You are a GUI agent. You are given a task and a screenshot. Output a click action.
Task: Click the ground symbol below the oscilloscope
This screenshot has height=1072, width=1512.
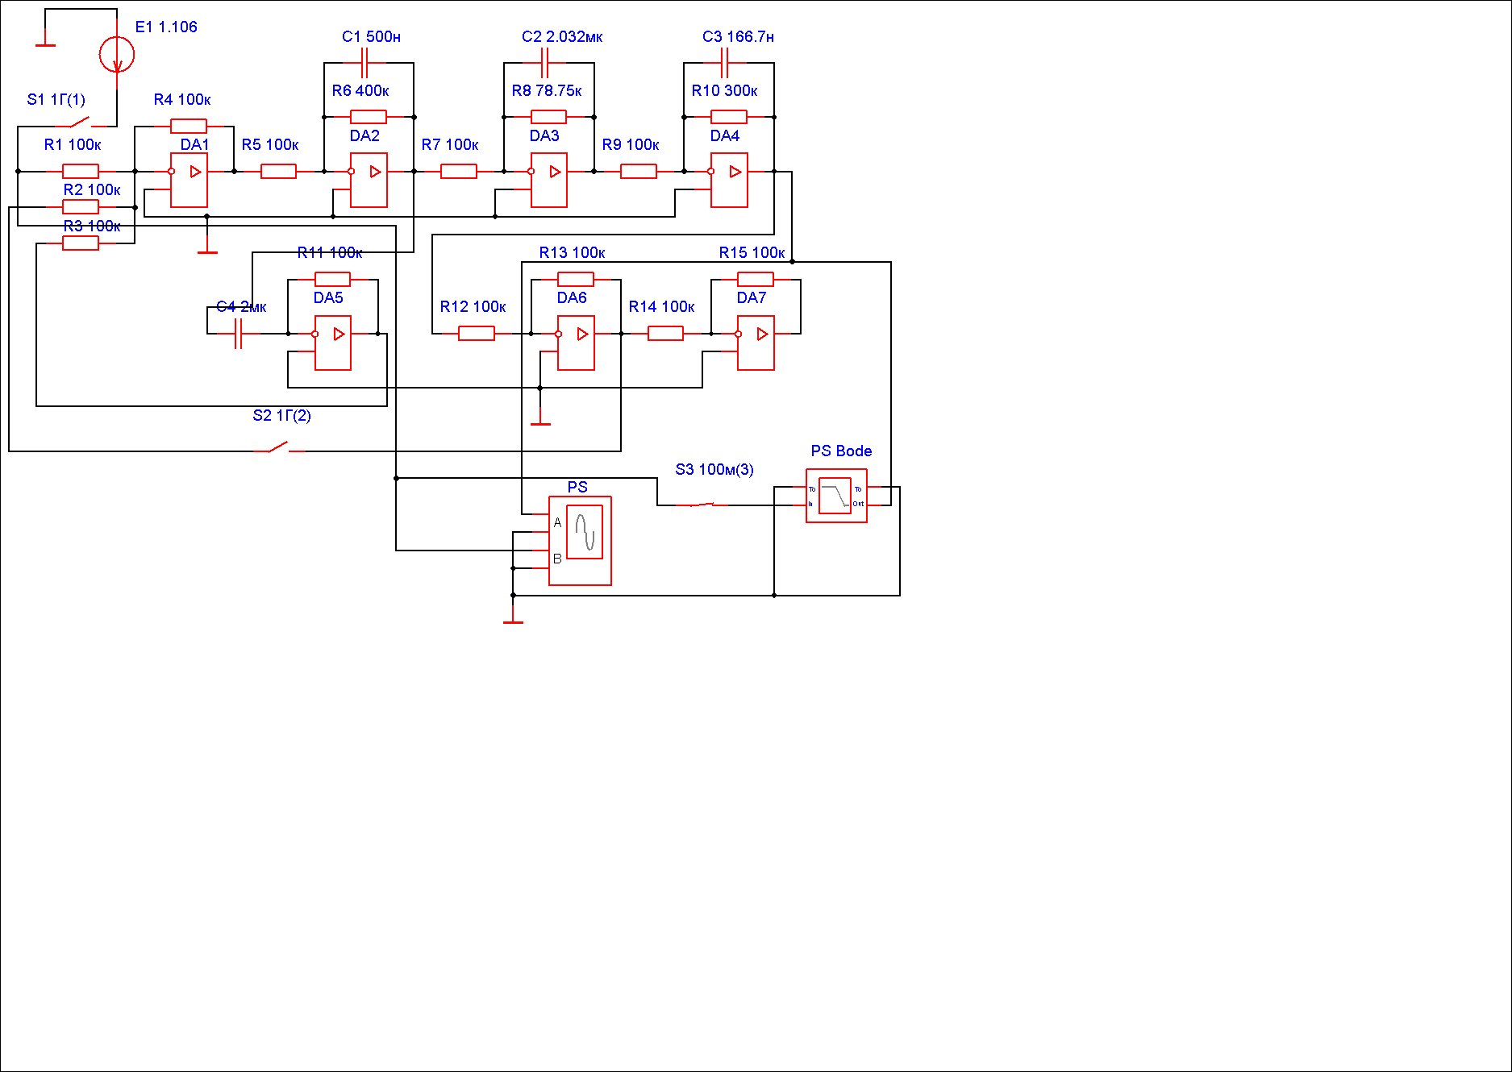coord(513,615)
